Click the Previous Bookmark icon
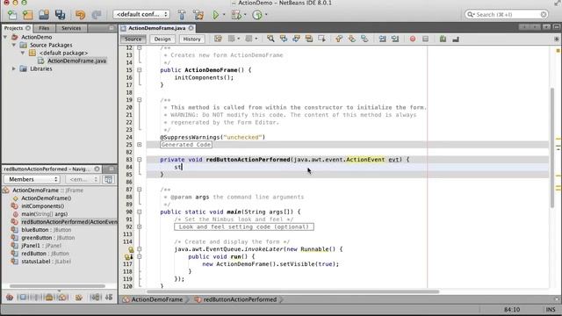562x316 pixels. 339,39
